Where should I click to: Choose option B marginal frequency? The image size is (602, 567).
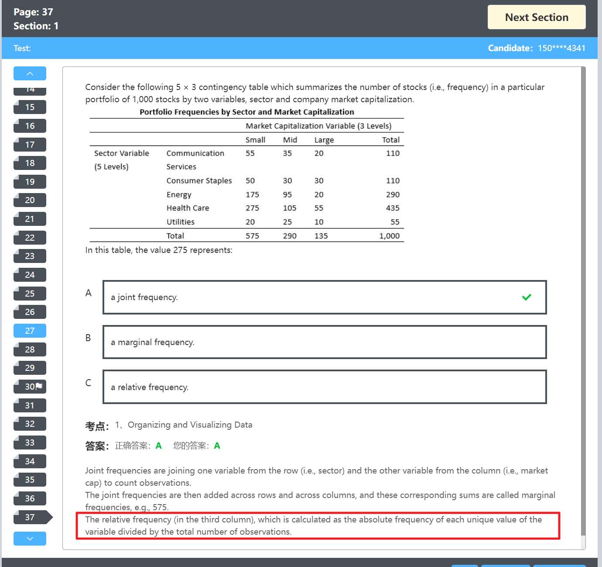click(325, 342)
